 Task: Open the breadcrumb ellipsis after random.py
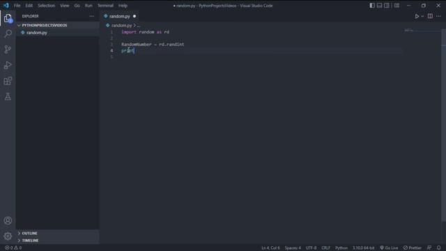click(139, 25)
